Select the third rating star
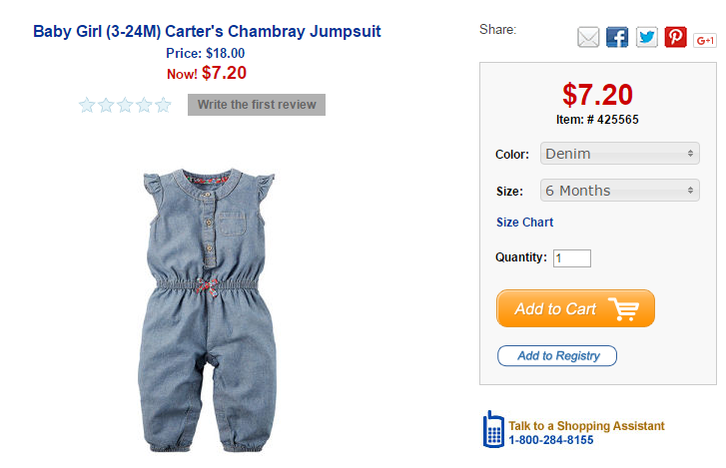The width and height of the screenshot is (726, 468). 125,105
